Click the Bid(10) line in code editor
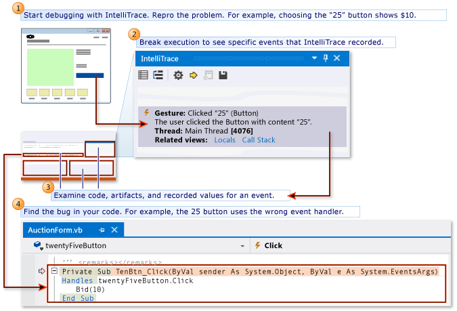The width and height of the screenshot is (457, 311). 89,289
